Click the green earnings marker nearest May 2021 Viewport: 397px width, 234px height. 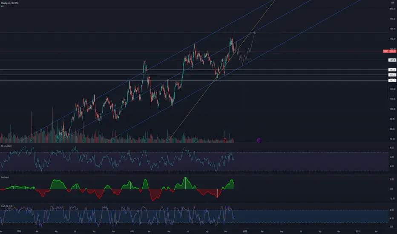(x=167, y=140)
